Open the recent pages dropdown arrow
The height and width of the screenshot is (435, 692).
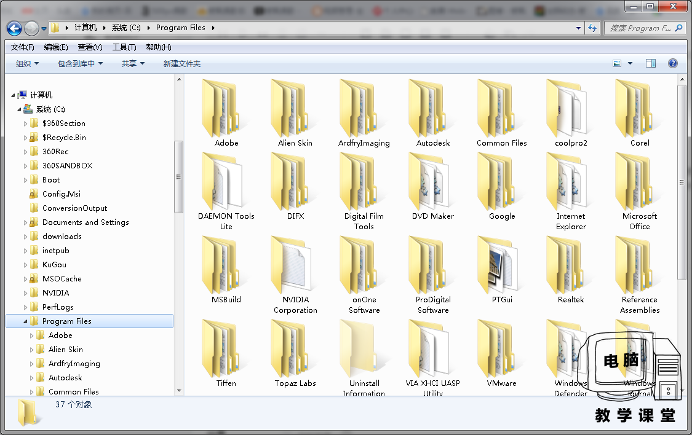pyautogui.click(x=44, y=29)
